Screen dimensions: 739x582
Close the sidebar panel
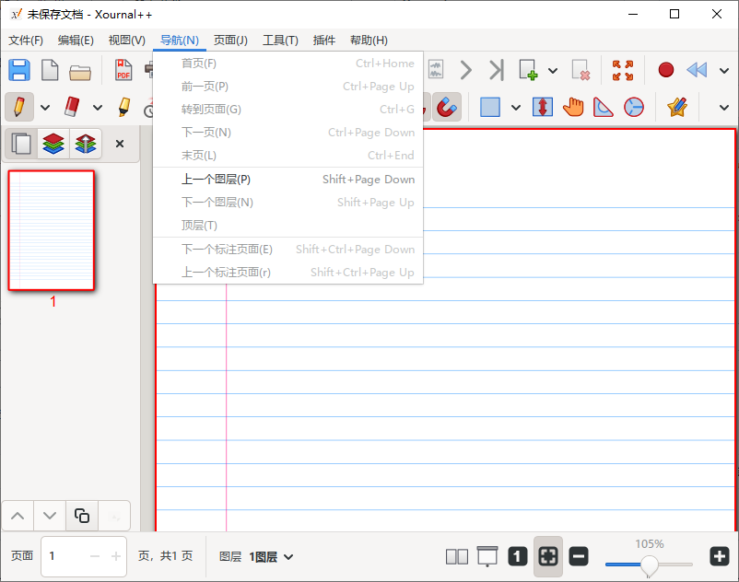click(x=120, y=144)
